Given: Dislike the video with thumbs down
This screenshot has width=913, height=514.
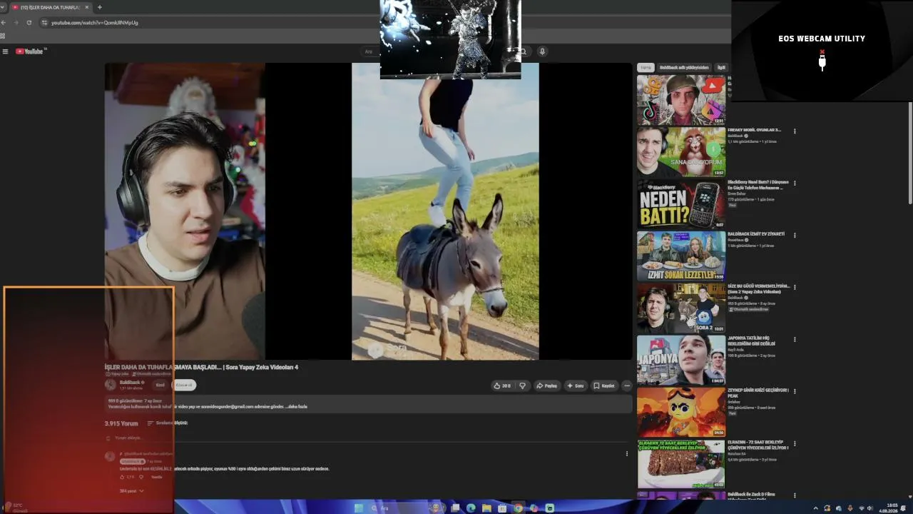Looking at the screenshot, I should click(x=522, y=385).
